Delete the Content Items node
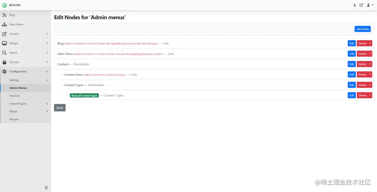The image size is (377, 192). point(362,75)
